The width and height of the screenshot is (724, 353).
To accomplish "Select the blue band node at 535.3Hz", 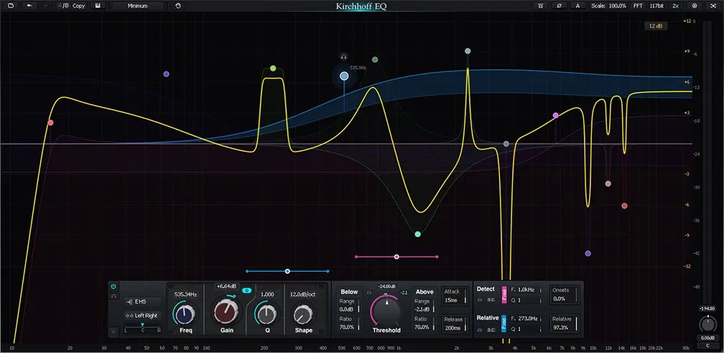I will click(344, 76).
